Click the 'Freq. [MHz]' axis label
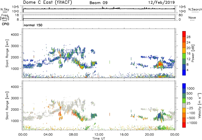This screenshot has height=140, width=202. (5, 17)
